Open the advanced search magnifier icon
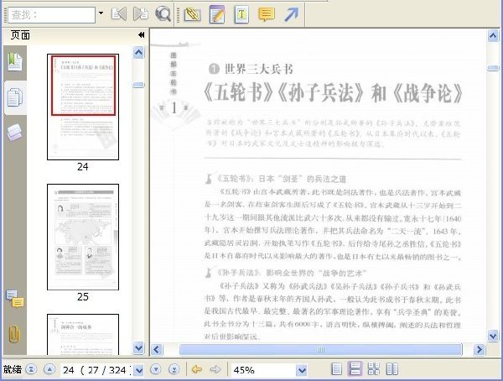Image resolution: width=503 pixels, height=381 pixels. 163,14
